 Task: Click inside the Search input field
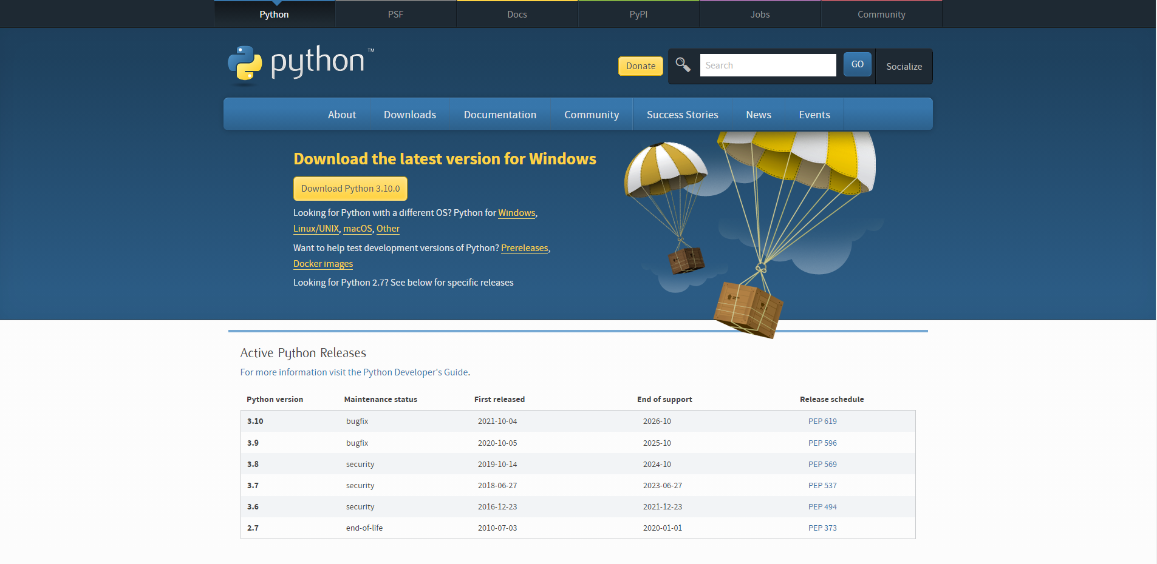tap(768, 65)
